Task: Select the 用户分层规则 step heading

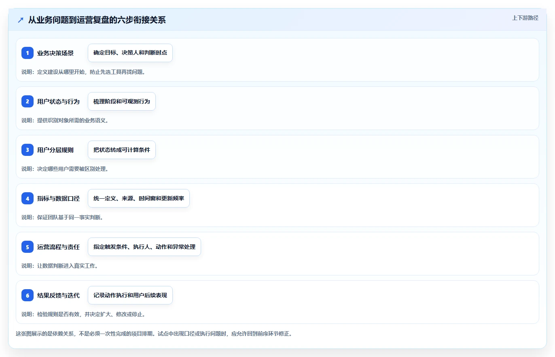Action: tap(55, 150)
